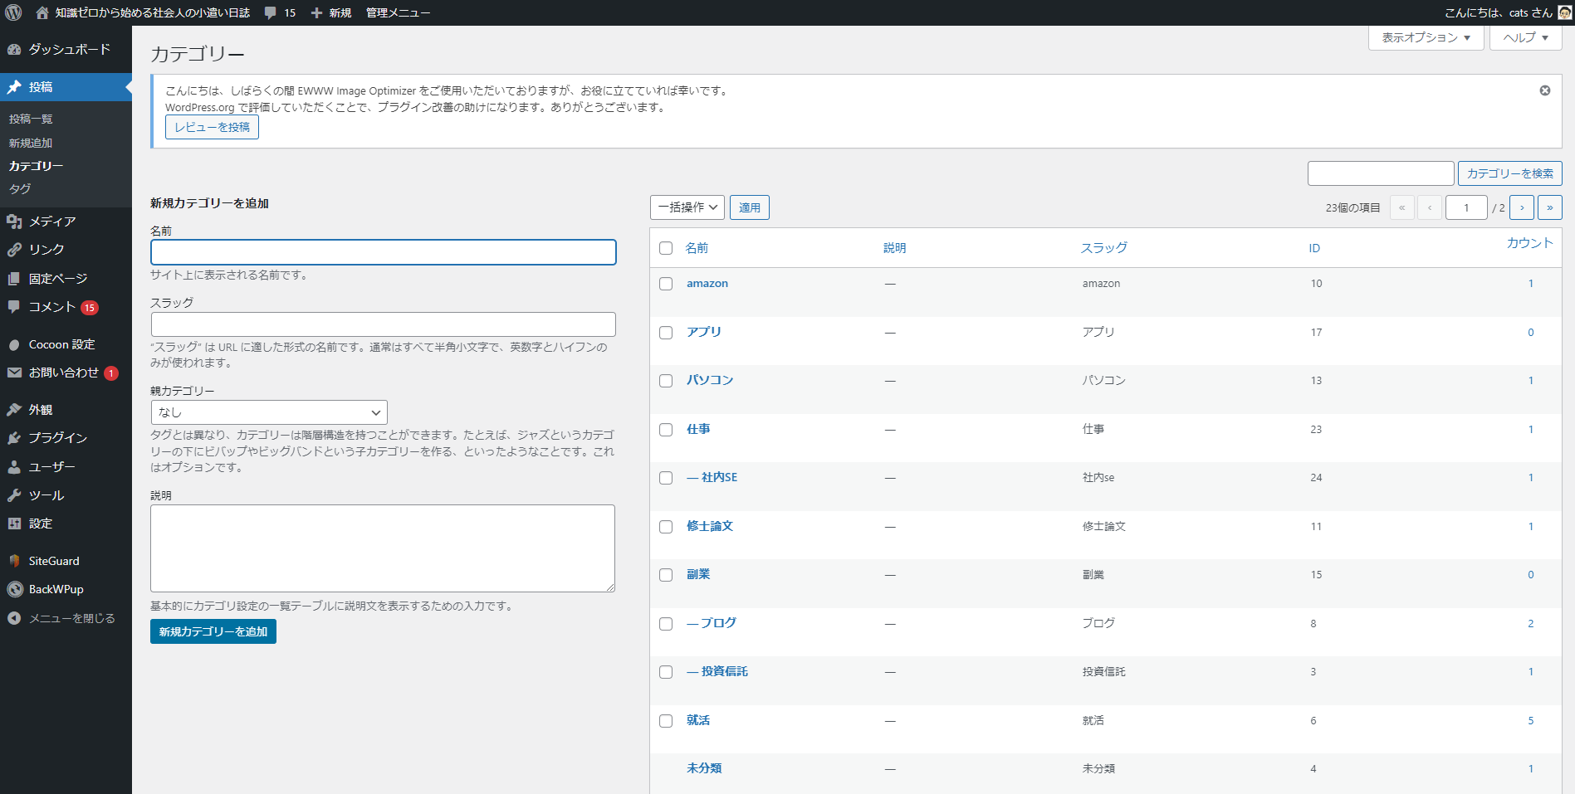Open the メディア media icon in sidebar
This screenshot has width=1575, height=794.
(x=14, y=222)
